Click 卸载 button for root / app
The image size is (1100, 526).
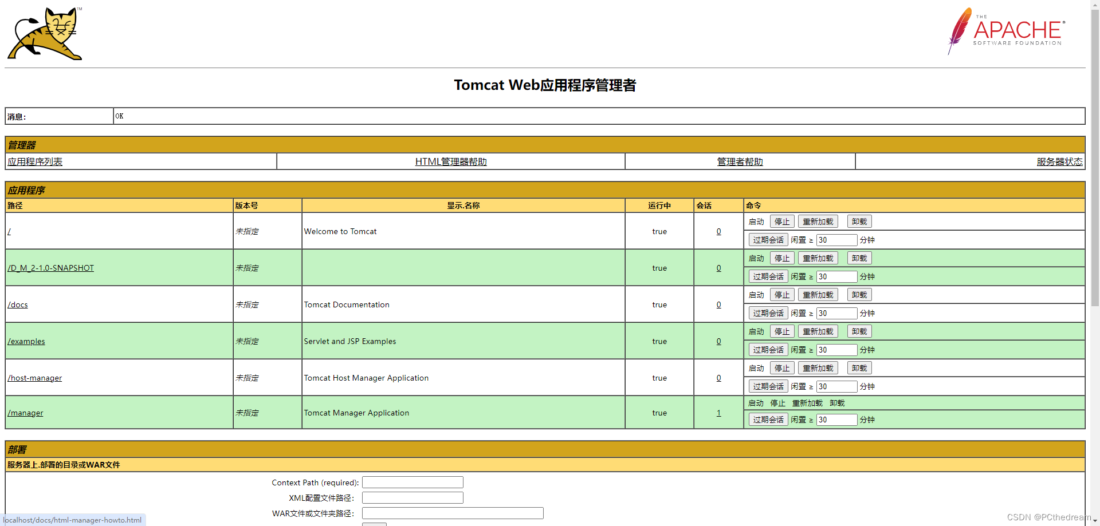(859, 222)
